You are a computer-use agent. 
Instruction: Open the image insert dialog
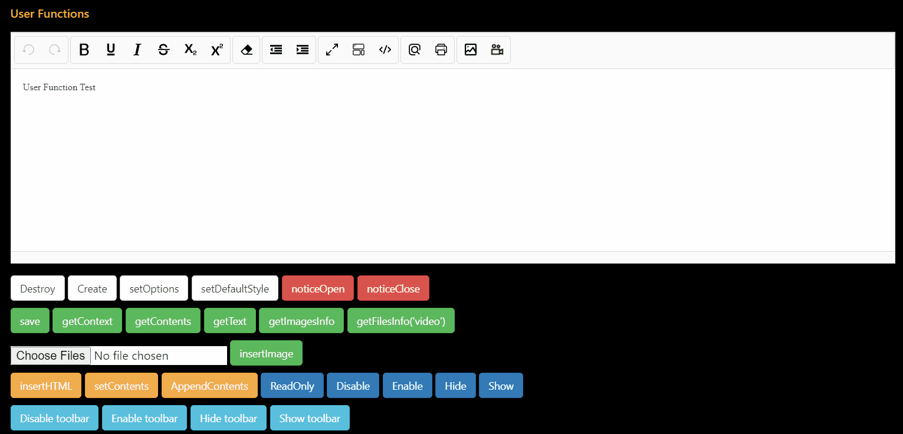click(x=470, y=50)
